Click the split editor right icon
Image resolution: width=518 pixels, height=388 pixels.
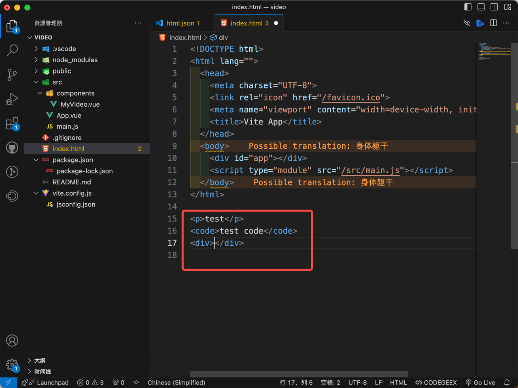pyautogui.click(x=493, y=23)
